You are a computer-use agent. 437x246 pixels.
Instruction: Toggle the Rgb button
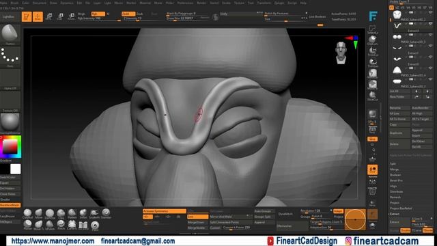(x=98, y=14)
